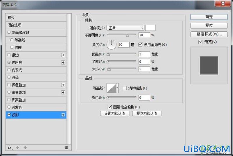The width and height of the screenshot is (233, 156).
Task: Click the 大小 value field showing 5
Action: click(x=144, y=69)
